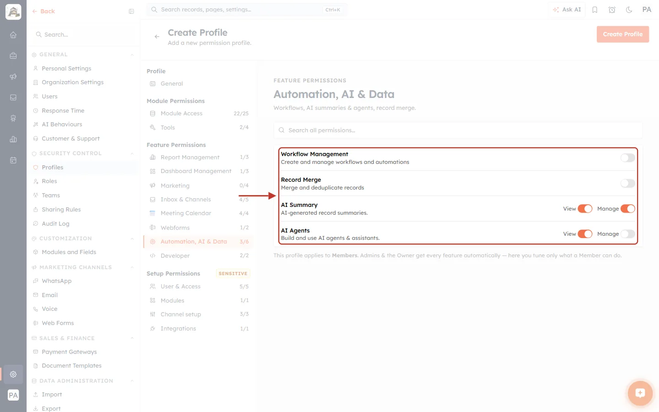Collapse the DATA ADMINISTRATION section chevron
Viewport: 659px width, 412px height.
pyautogui.click(x=132, y=381)
